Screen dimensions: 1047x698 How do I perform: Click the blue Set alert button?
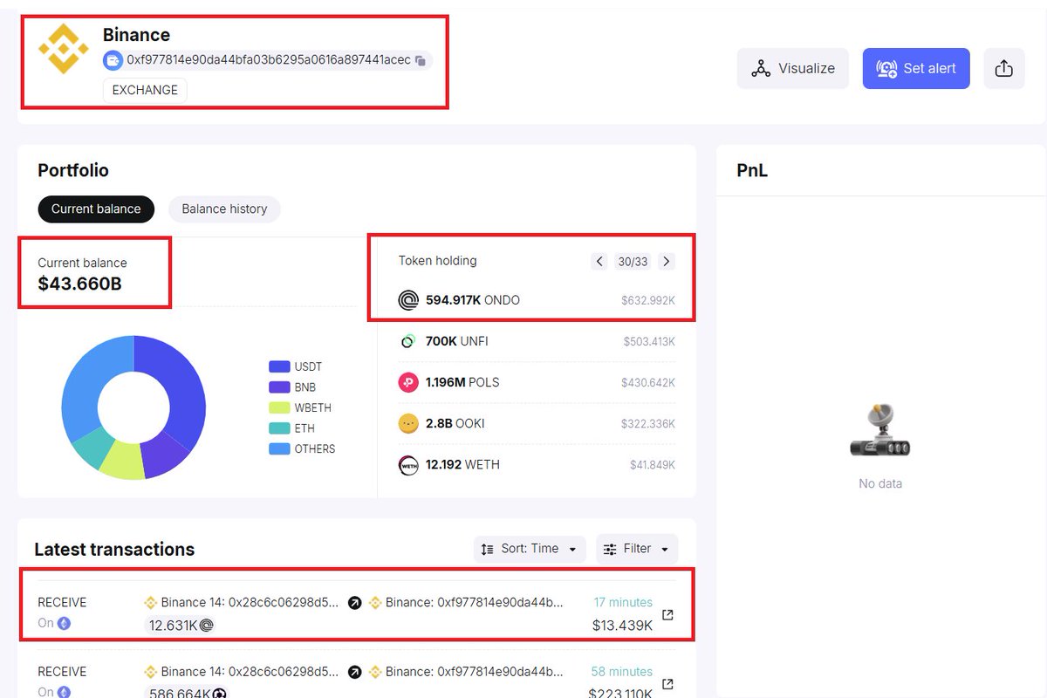(916, 68)
